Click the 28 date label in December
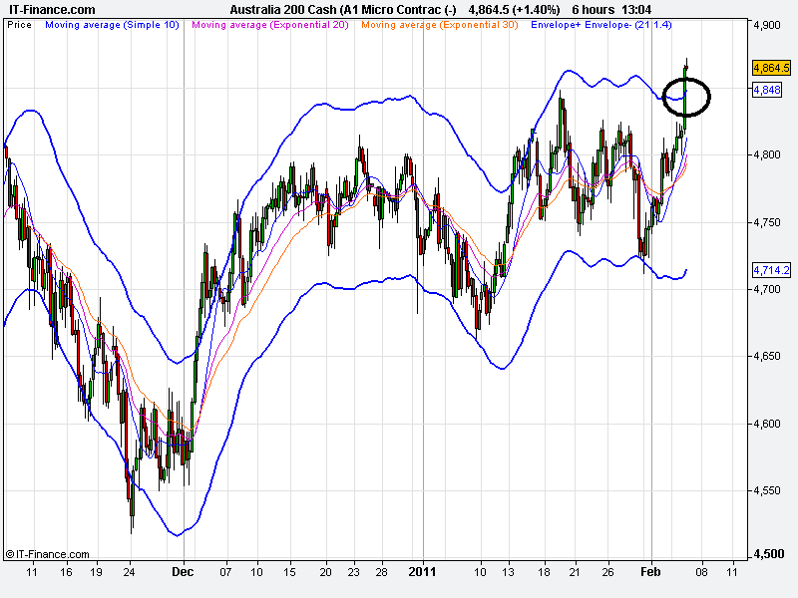The width and height of the screenshot is (798, 598). (x=381, y=572)
